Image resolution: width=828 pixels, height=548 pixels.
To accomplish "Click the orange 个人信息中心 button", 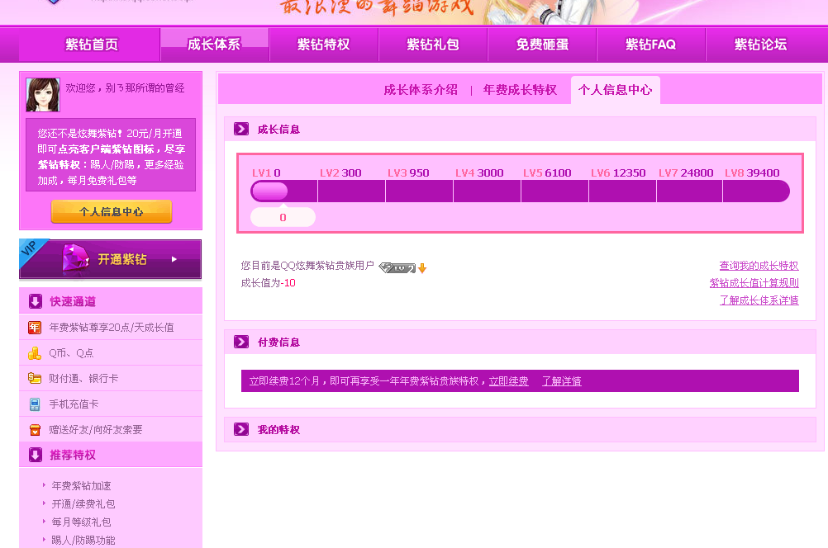I will pyautogui.click(x=112, y=211).
